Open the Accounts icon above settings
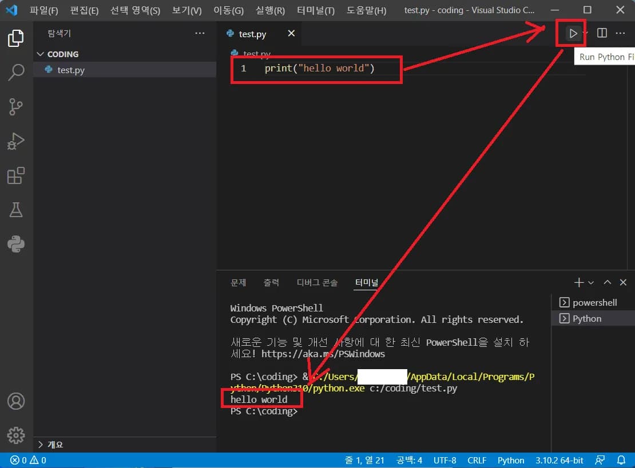The height and width of the screenshot is (468, 635). pyautogui.click(x=16, y=402)
